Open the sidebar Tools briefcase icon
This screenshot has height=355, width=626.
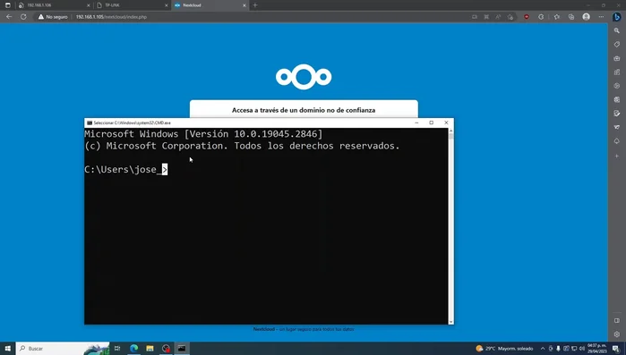617,58
